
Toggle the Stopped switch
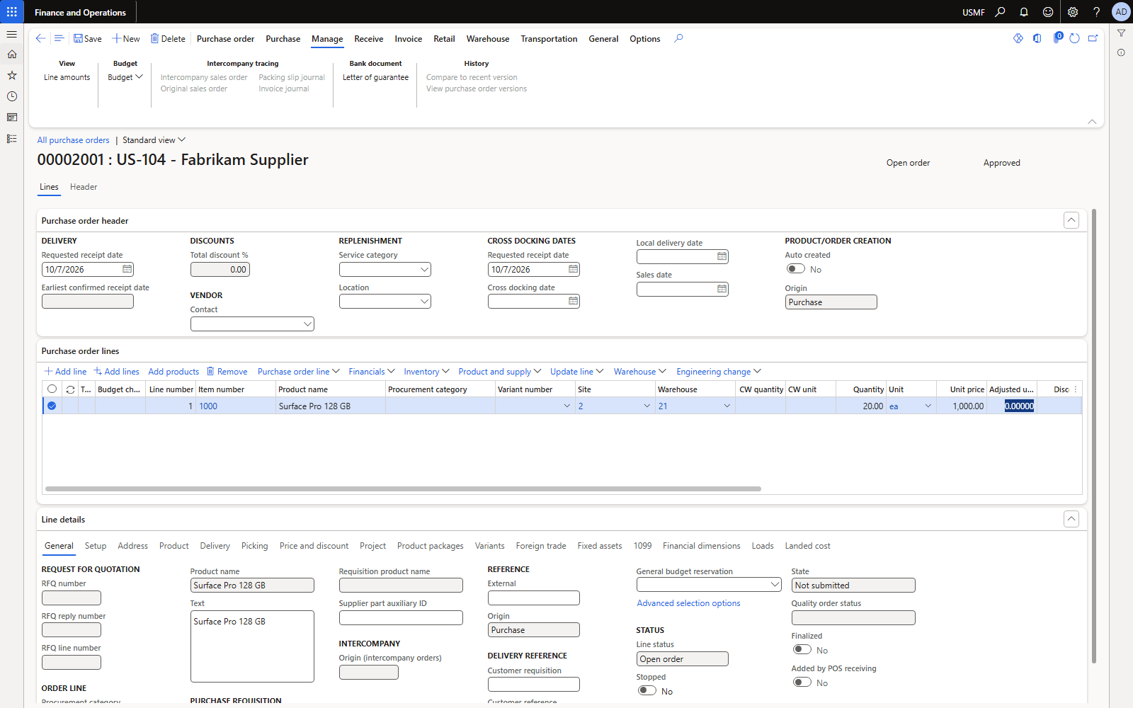point(647,690)
